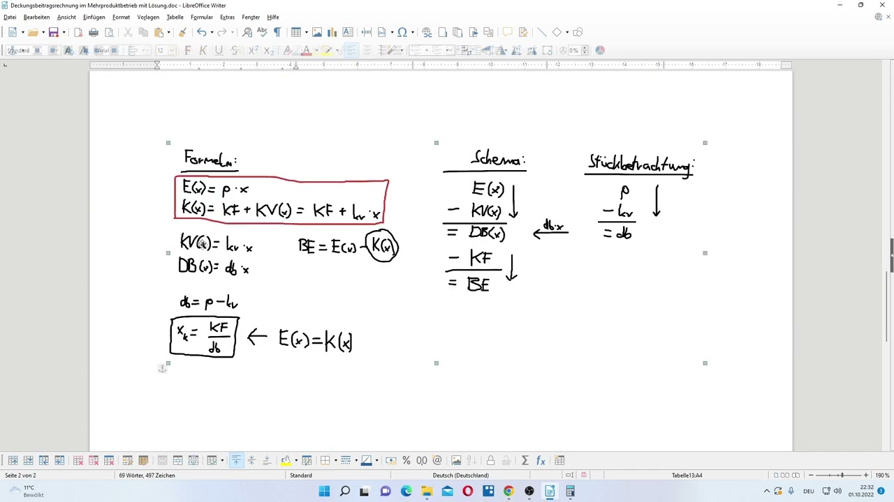Open the Tabelle menu
This screenshot has width=894, height=502.
[175, 17]
